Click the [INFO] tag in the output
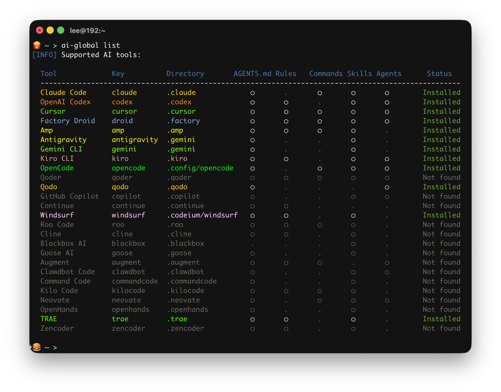The height and width of the screenshot is (392, 501). click(44, 55)
